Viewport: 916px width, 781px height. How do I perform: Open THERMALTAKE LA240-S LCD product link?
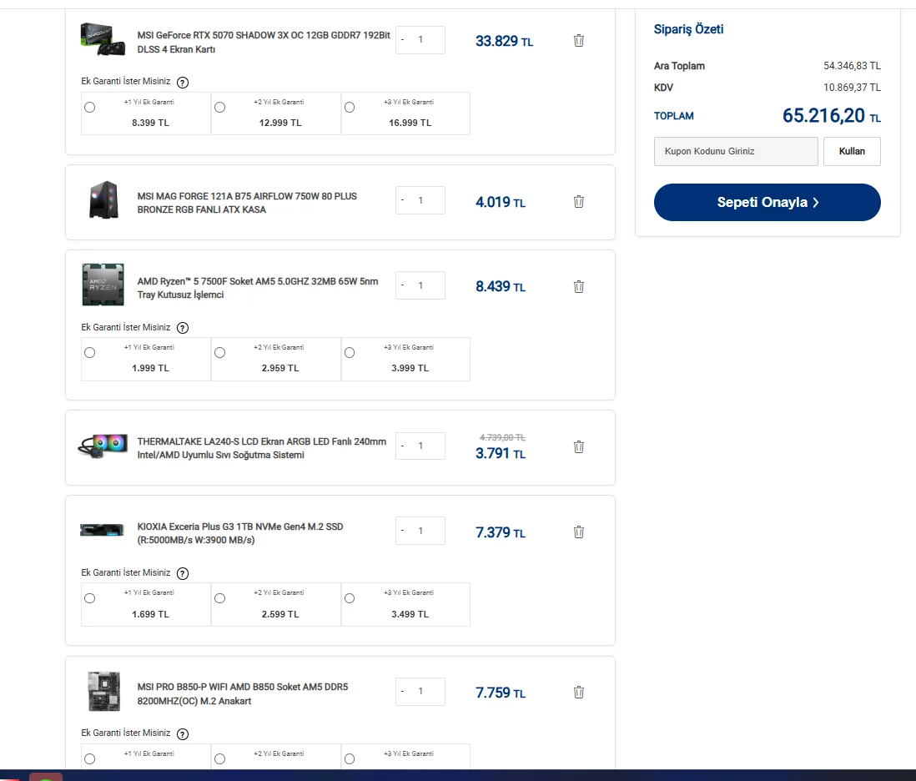pos(262,448)
